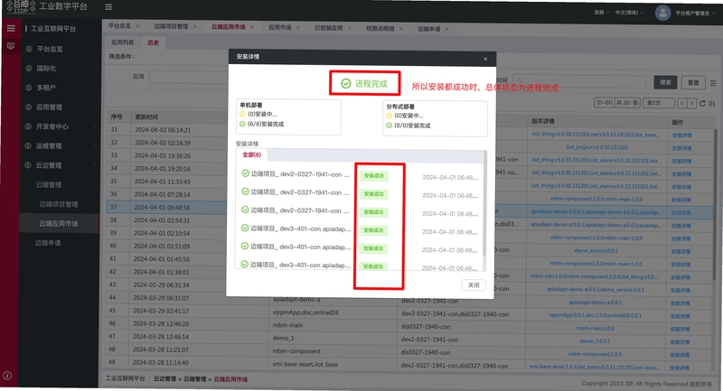Click the red sidebar menu toggle icon
This screenshot has width=723, height=391.
click(11, 29)
